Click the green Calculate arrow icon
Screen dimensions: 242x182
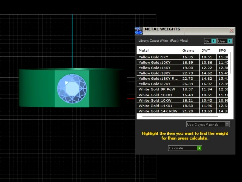click(199, 148)
